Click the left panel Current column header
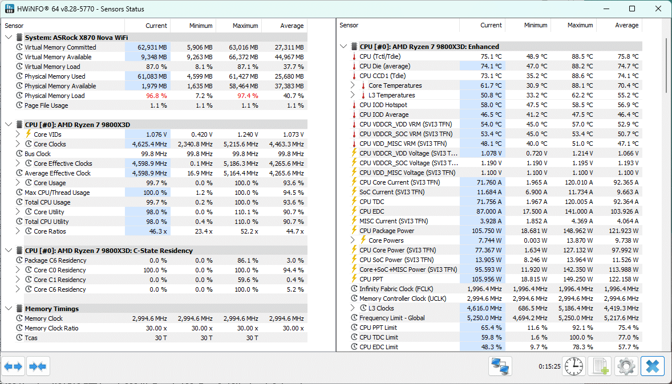The image size is (672, 384). tap(147, 26)
